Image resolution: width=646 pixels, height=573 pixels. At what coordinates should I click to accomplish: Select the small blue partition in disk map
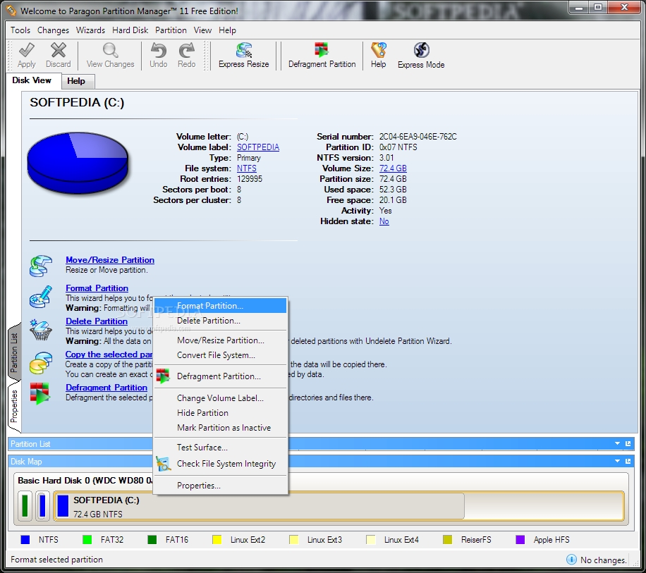coord(42,505)
